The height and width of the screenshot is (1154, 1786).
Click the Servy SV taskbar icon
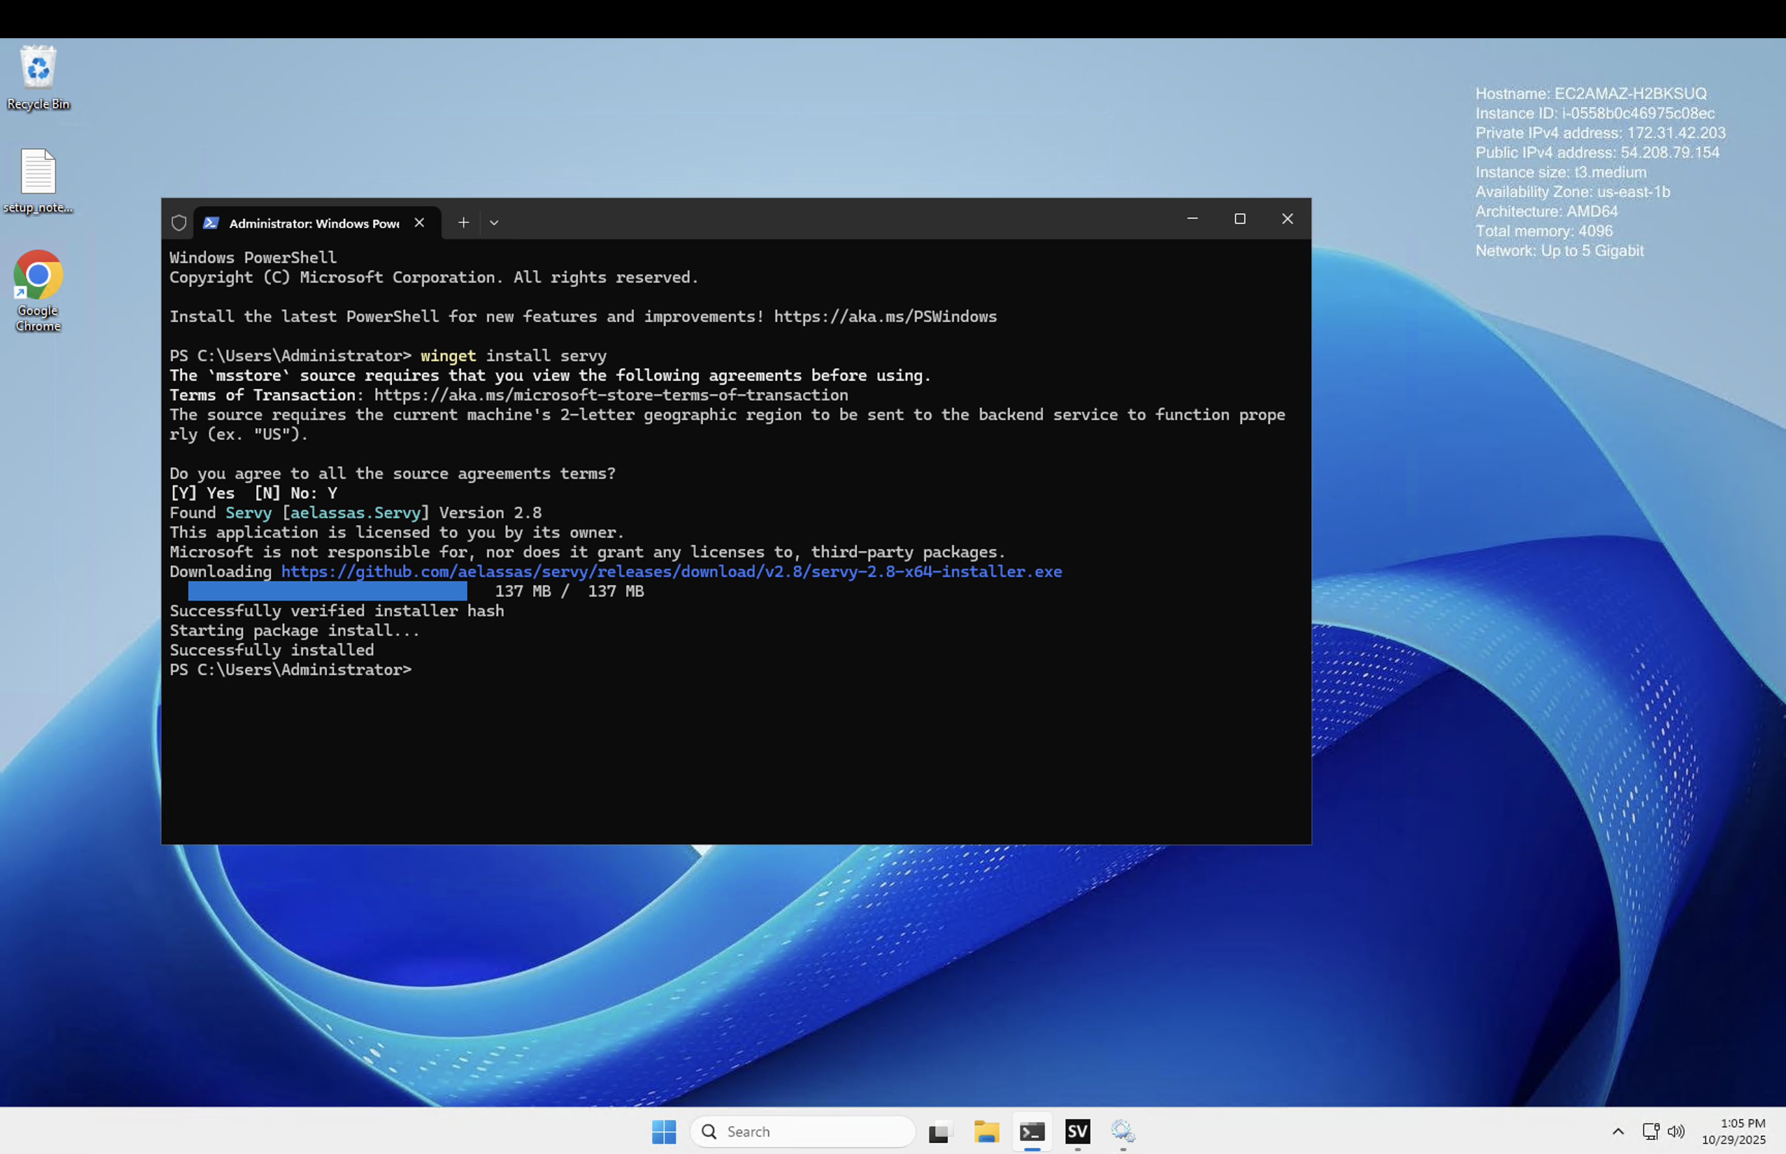pos(1077,1131)
